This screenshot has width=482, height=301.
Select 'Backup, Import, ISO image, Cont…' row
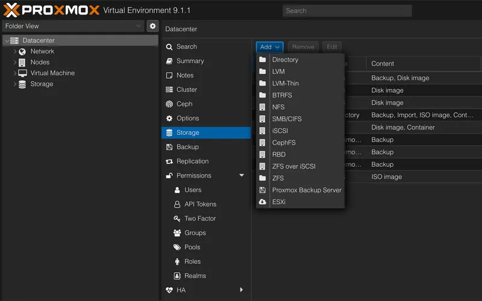tap(413, 115)
